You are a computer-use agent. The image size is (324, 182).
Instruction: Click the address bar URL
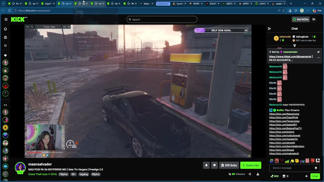[x=34, y=11]
